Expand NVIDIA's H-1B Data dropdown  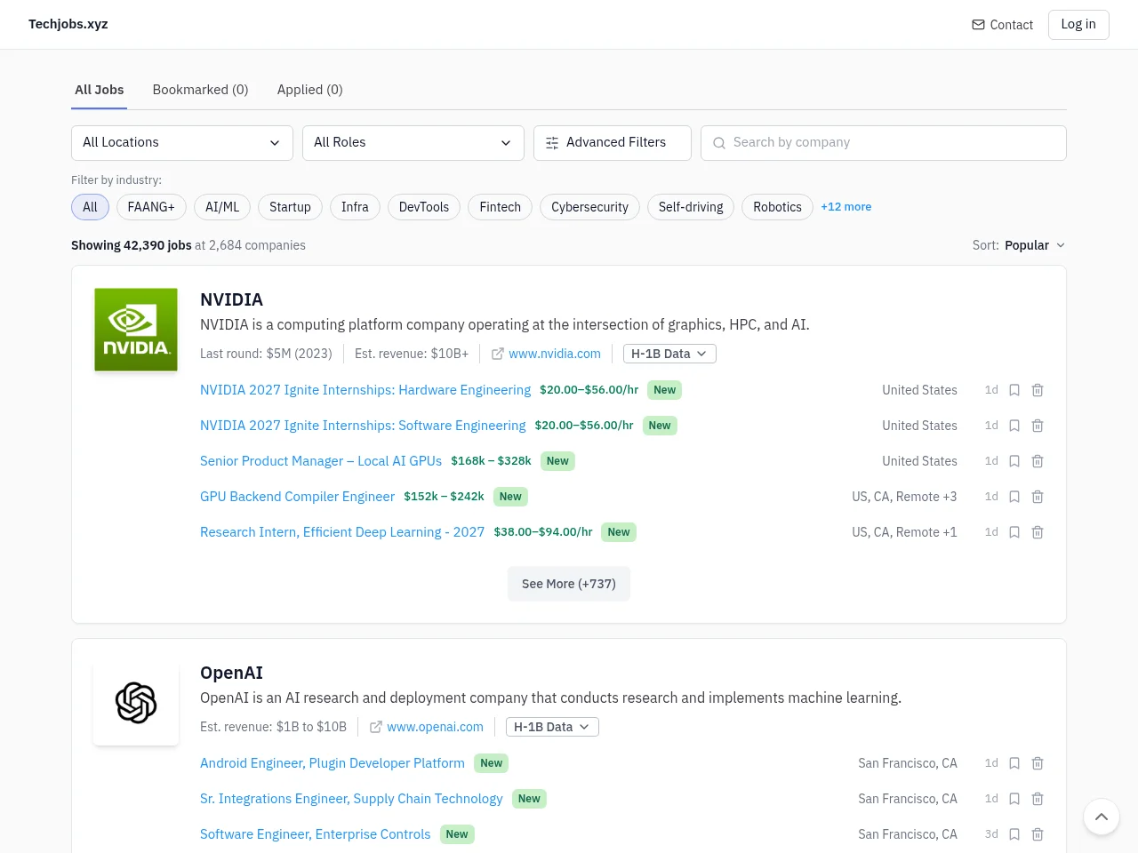point(669,354)
